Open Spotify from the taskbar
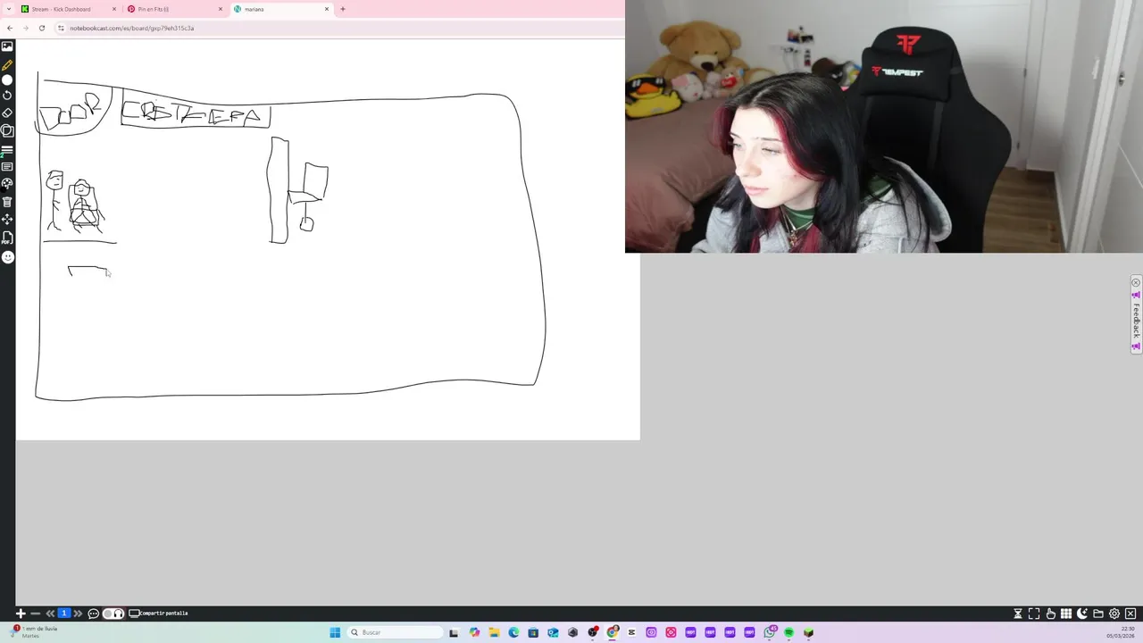 (788, 632)
